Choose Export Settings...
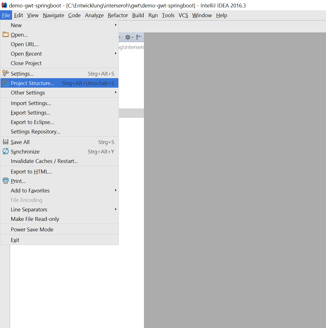Viewport: 326px width, 328px height. 60,112
